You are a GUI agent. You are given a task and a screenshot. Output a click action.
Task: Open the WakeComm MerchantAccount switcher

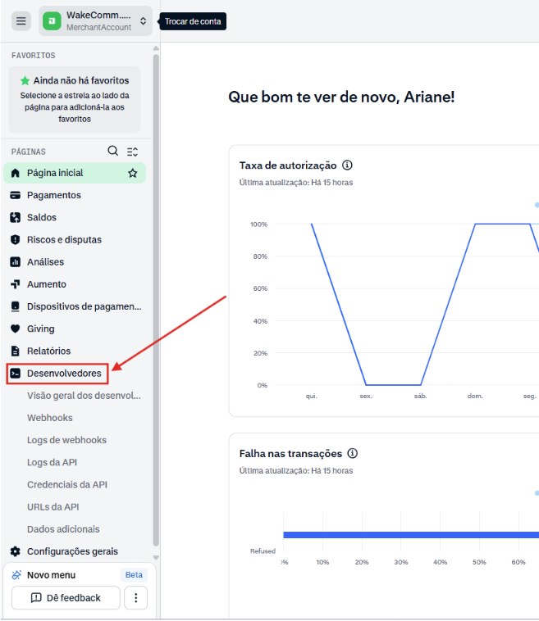(96, 21)
